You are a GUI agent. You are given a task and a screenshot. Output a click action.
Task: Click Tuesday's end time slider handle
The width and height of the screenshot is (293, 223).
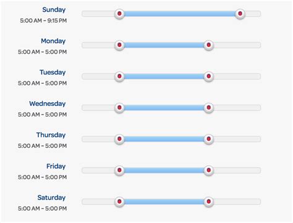pyautogui.click(x=208, y=76)
